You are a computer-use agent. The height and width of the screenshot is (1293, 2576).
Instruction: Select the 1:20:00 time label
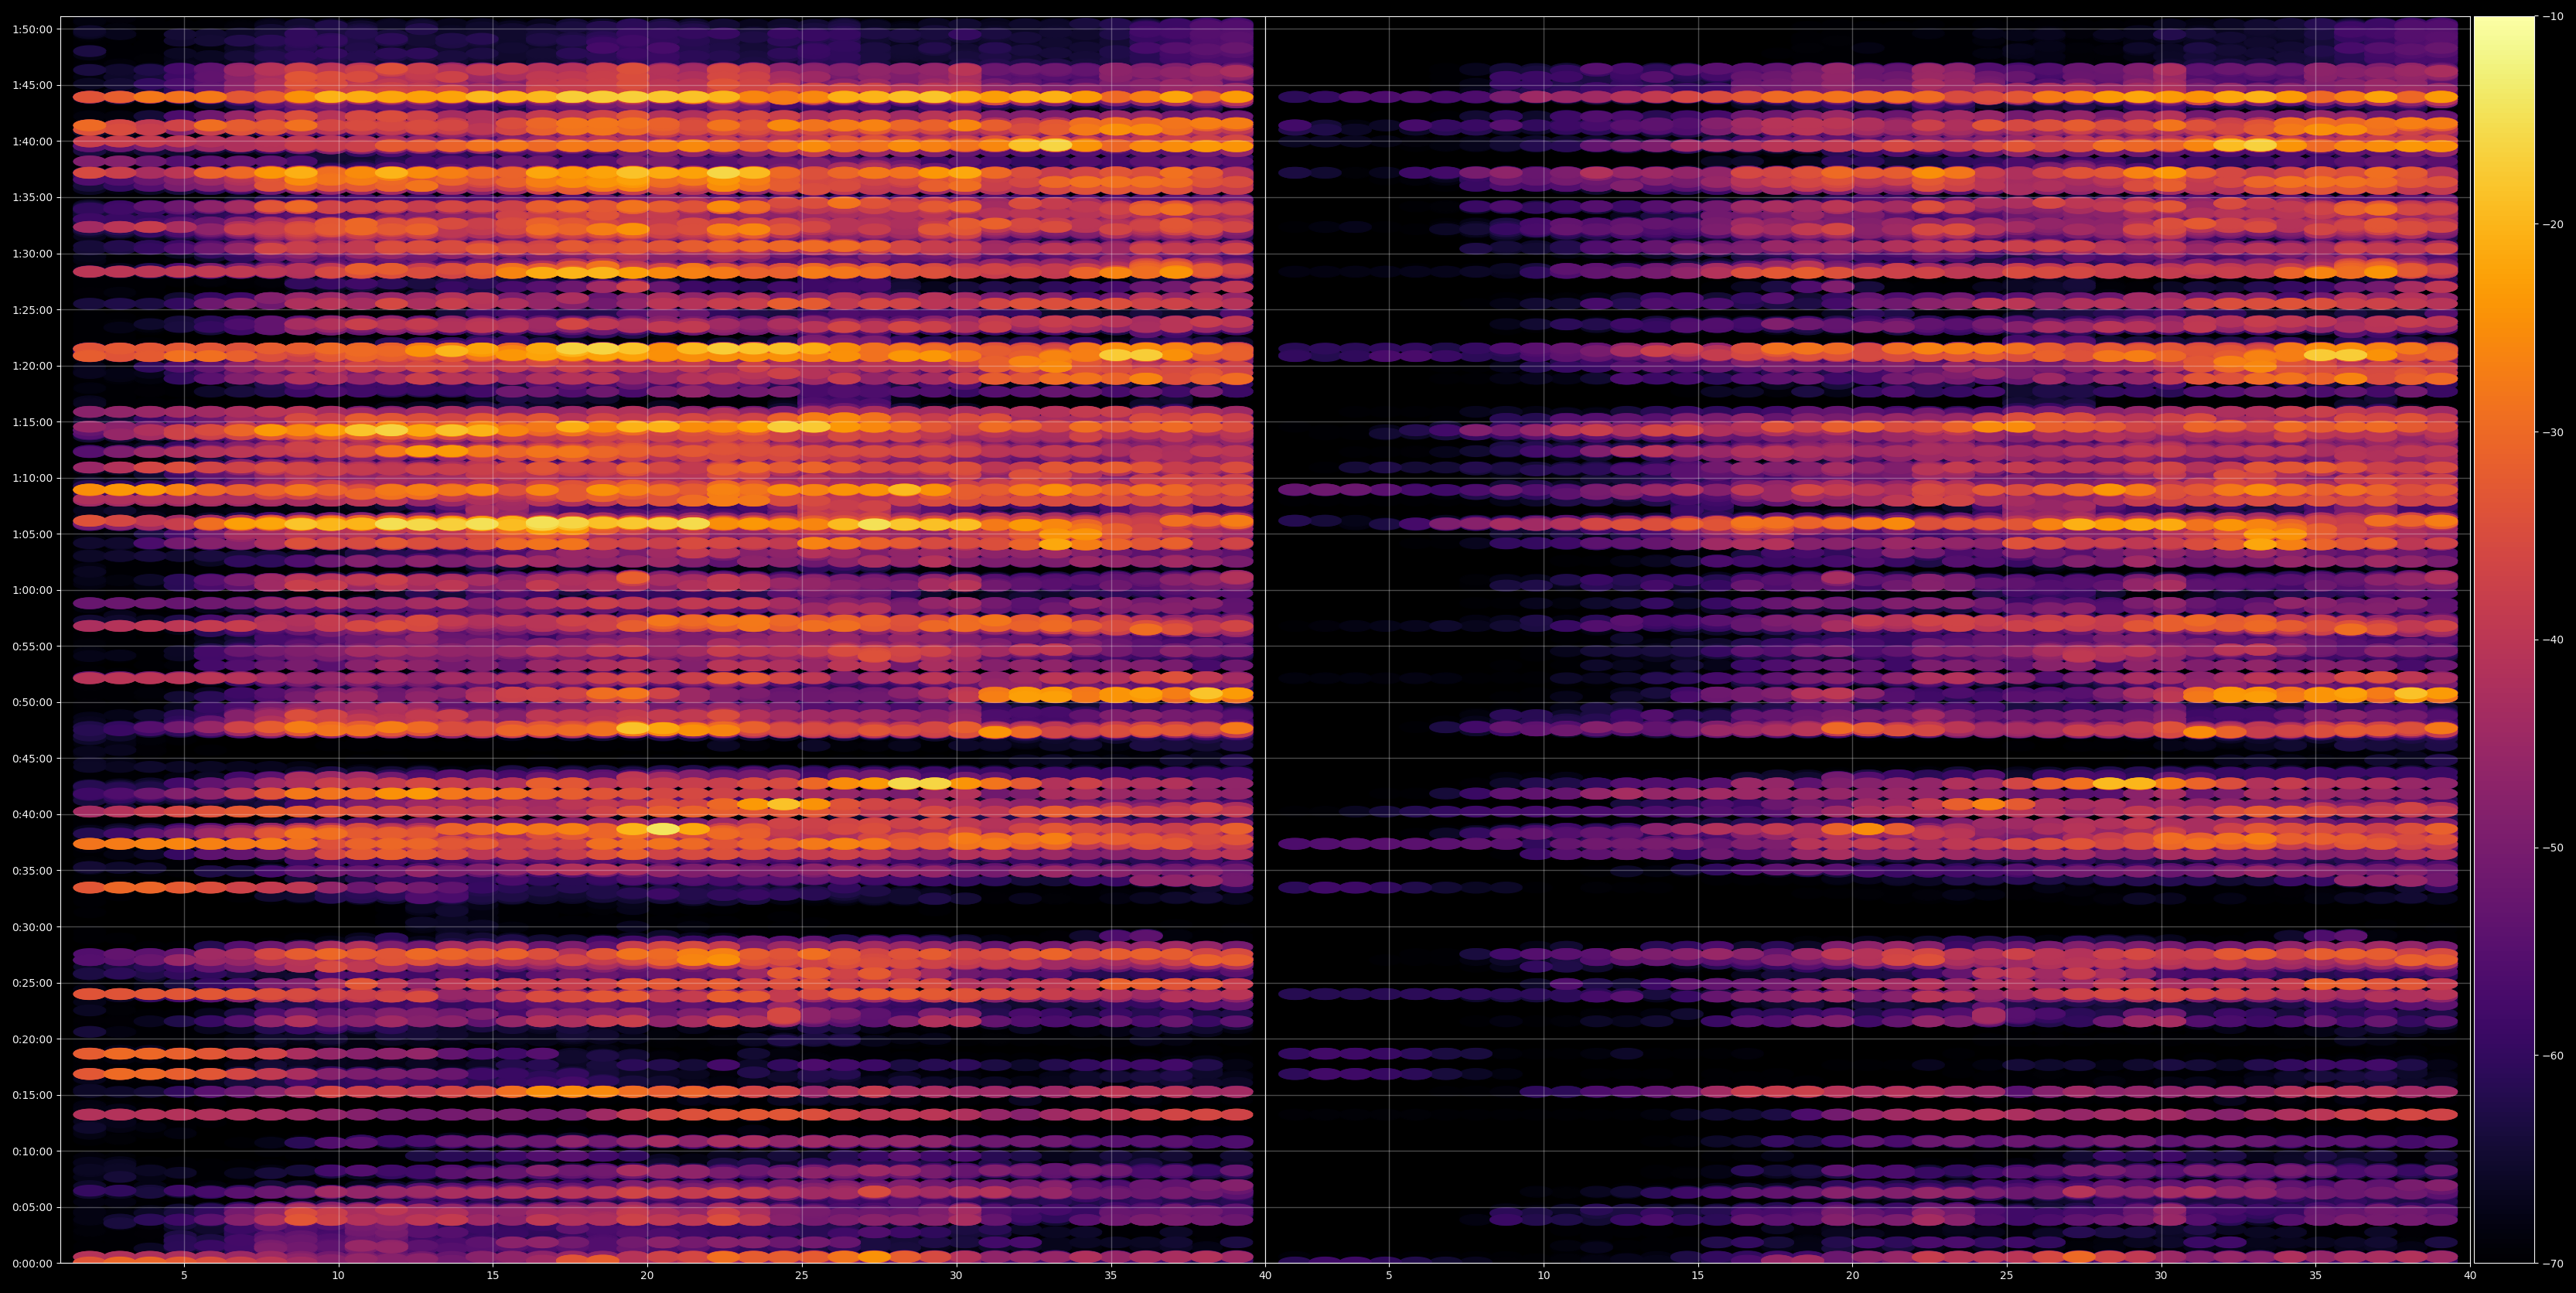pos(32,366)
